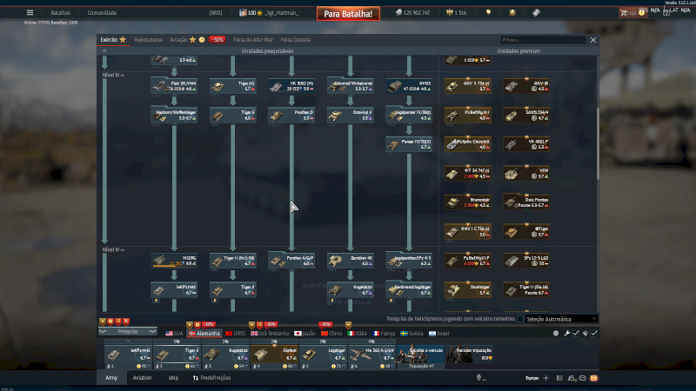696x391 pixels.
Task: Open the hamburger main menu
Action: click(x=30, y=12)
